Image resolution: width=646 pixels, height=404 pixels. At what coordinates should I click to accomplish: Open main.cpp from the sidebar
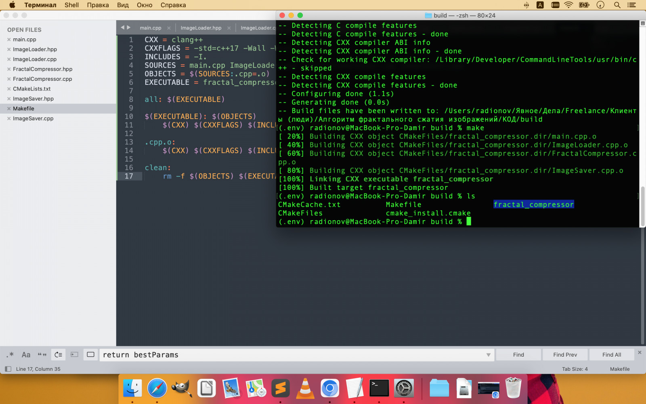point(25,39)
